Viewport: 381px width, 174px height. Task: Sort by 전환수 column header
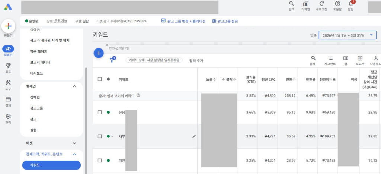tap(291, 80)
